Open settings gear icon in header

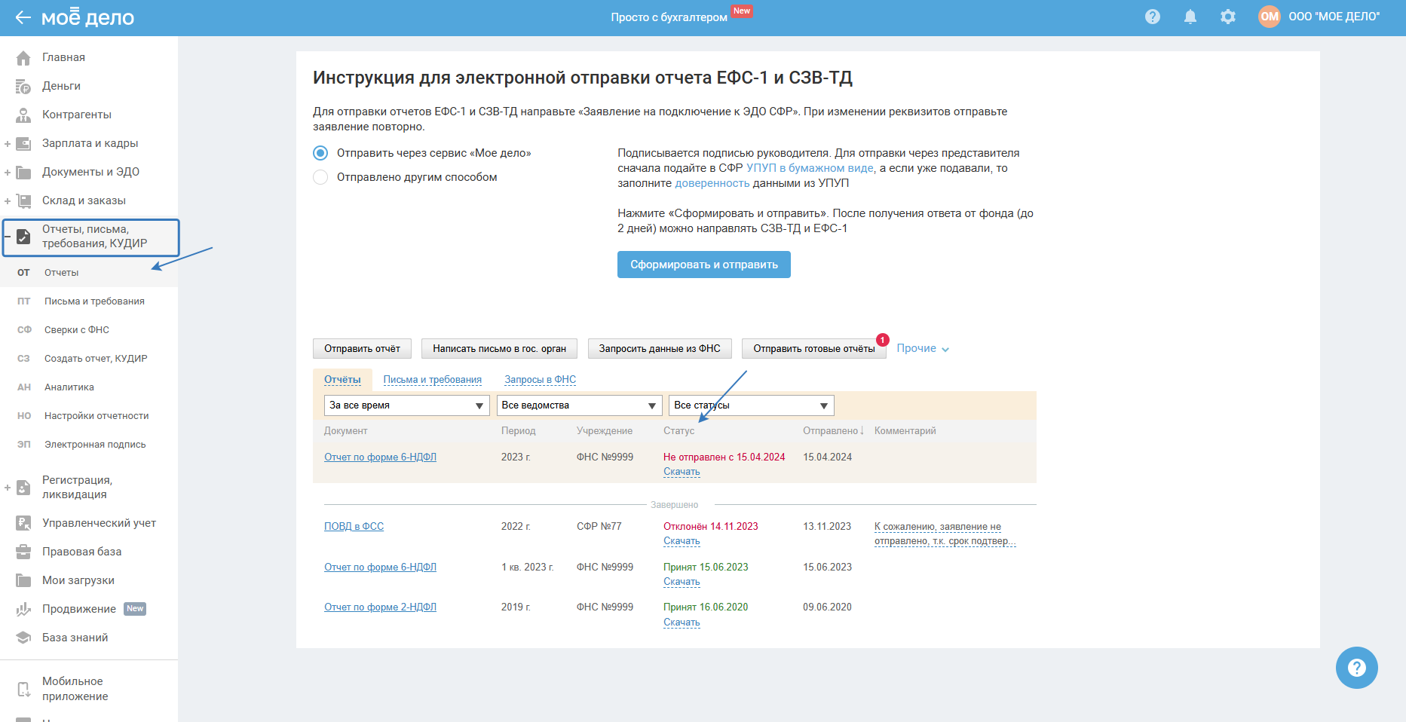click(1227, 17)
